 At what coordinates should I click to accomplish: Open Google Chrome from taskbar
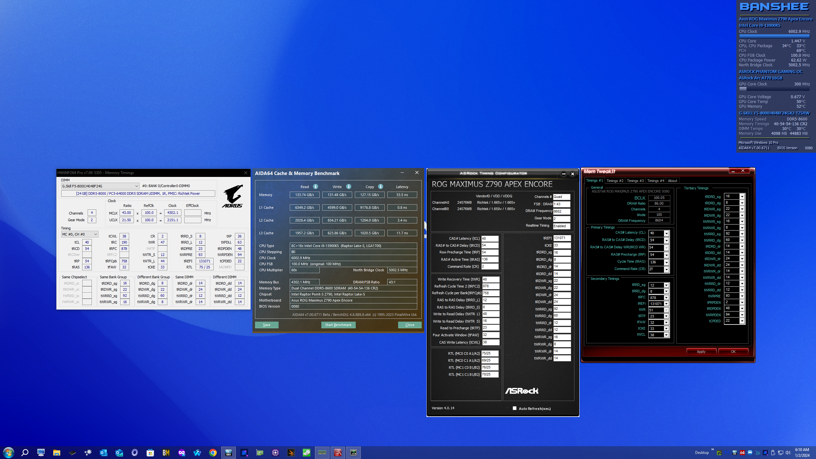213,453
